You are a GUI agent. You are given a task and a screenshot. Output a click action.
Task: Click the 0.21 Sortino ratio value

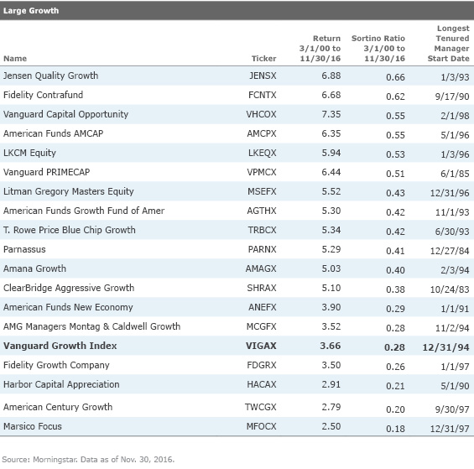[x=395, y=386]
